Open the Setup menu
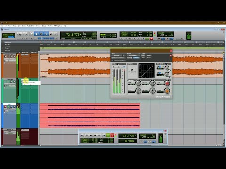 click(x=44, y=26)
